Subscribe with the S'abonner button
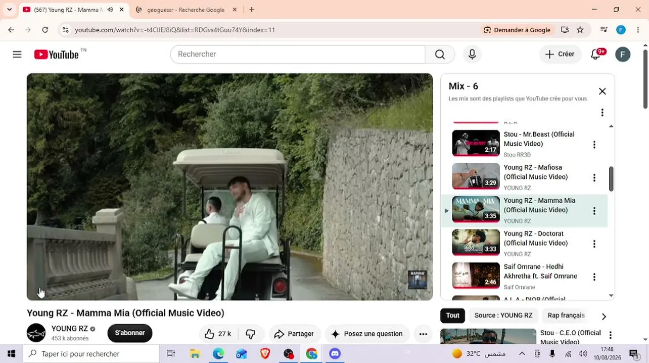The image size is (649, 363). click(130, 333)
